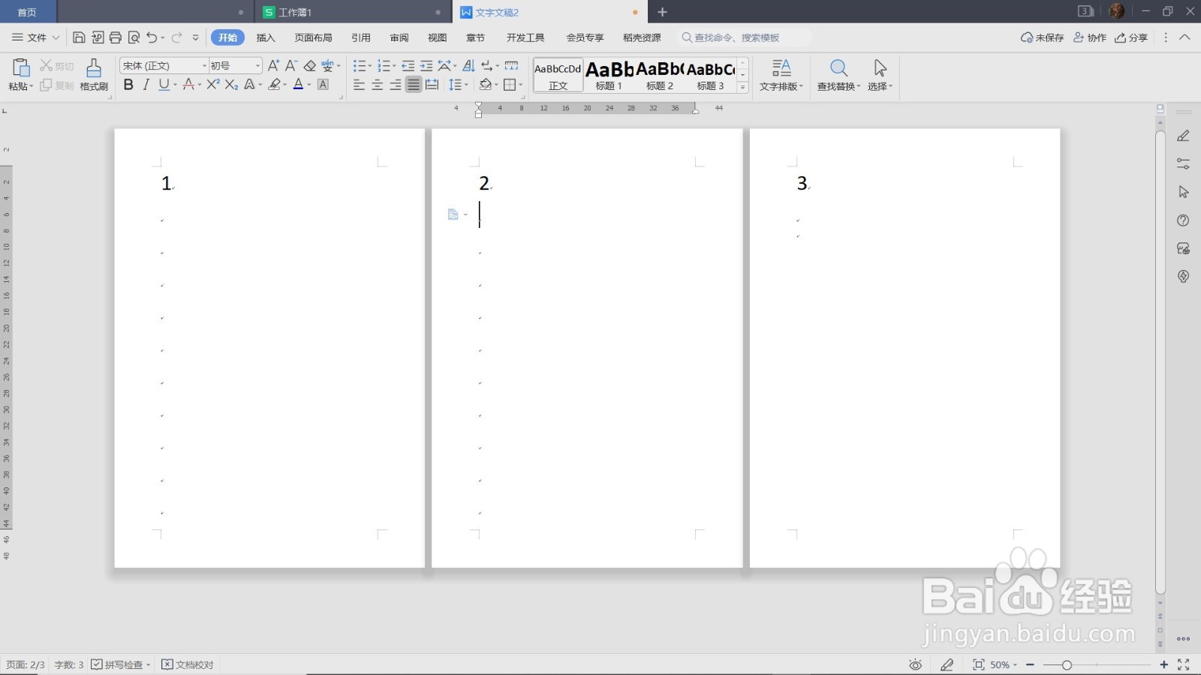Toggle align left paragraph
This screenshot has height=675, width=1201.
tap(359, 85)
